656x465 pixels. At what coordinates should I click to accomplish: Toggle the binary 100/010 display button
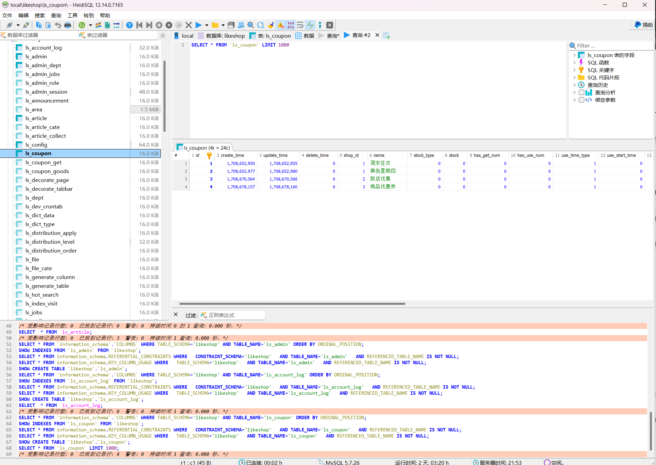coord(291,25)
